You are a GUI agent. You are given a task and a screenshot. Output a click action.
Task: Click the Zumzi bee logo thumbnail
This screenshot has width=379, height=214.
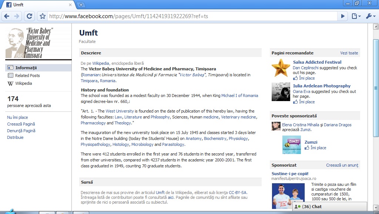(x=292, y=145)
